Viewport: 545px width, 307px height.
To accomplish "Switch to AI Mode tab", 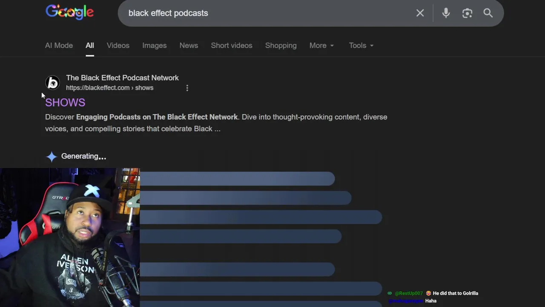I will coord(59,45).
